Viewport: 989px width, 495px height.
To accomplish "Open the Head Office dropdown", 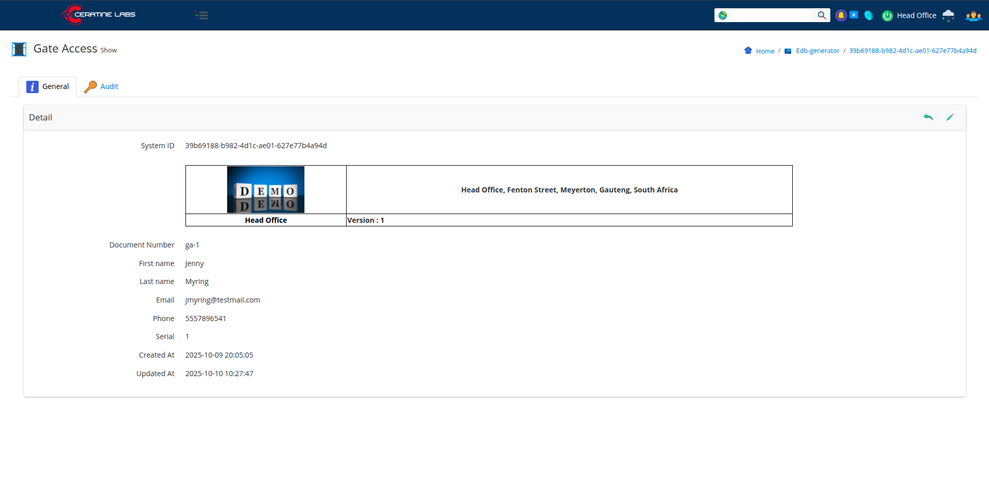I will 916,15.
